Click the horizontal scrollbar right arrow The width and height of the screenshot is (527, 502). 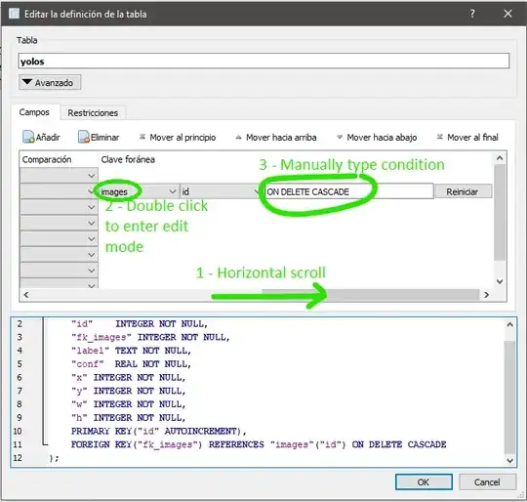[x=486, y=295]
